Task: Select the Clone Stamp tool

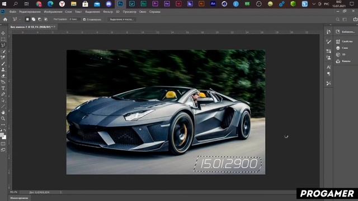Action: pos(3,70)
